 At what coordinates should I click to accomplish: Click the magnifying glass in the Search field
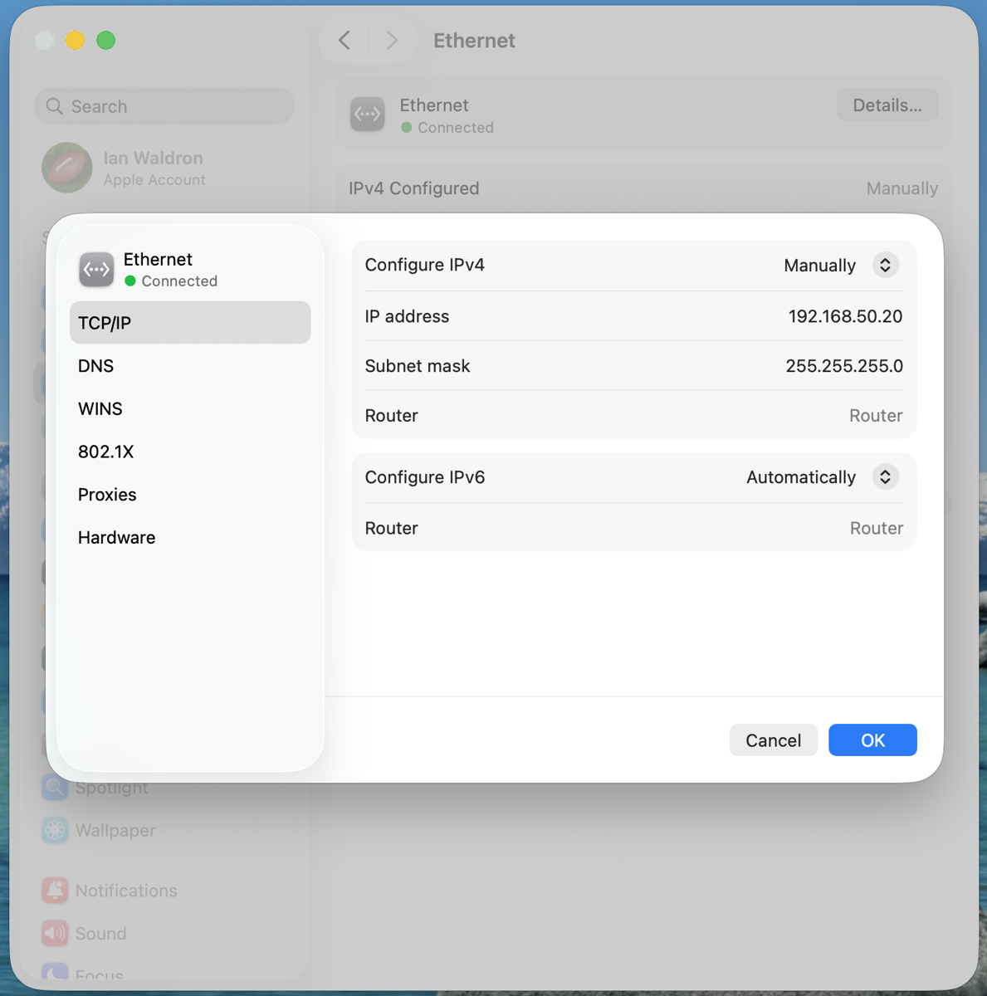click(x=54, y=106)
